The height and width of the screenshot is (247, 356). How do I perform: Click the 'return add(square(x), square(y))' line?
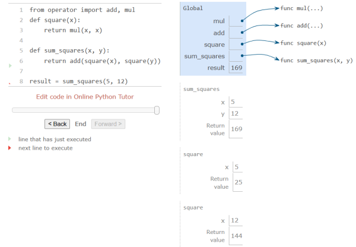tap(102, 61)
